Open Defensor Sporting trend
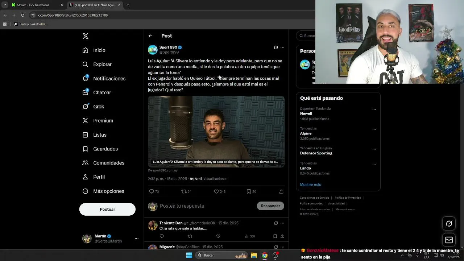464x261 pixels. [x=316, y=153]
